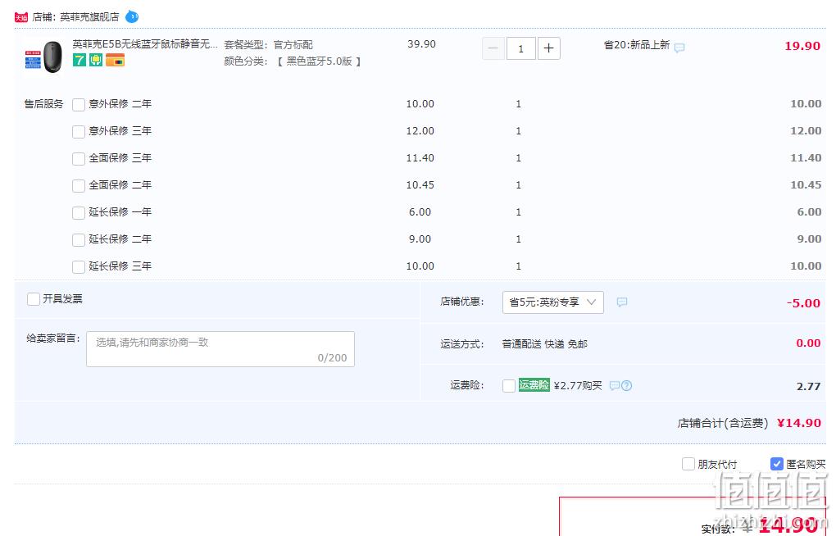
Task: Check the 延长保修 一年 service option
Action: tap(79, 213)
